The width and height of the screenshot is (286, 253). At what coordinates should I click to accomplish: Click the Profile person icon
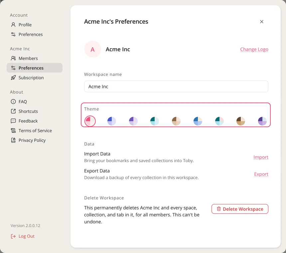click(13, 25)
